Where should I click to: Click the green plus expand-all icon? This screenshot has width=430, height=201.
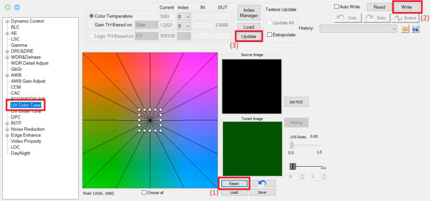pos(8,8)
